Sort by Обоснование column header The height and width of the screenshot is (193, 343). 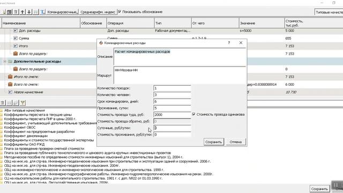coord(93,23)
